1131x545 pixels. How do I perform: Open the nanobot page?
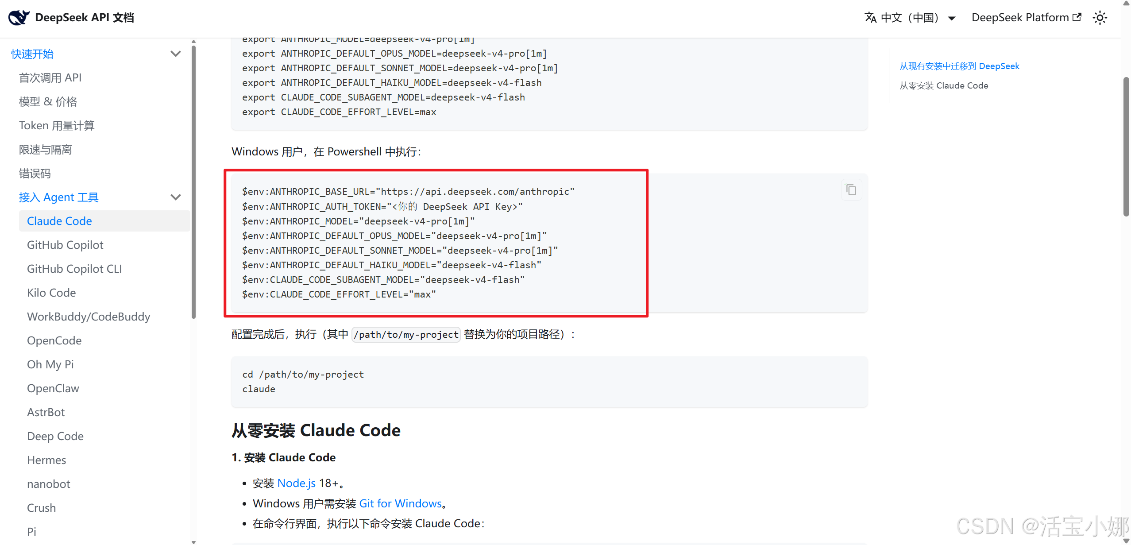pos(49,484)
